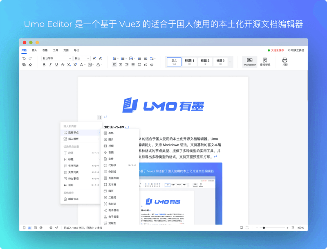Screen dimensions: 327x249
Task: Click the 查找替换 find-and-replace icon
Action: (x=265, y=62)
